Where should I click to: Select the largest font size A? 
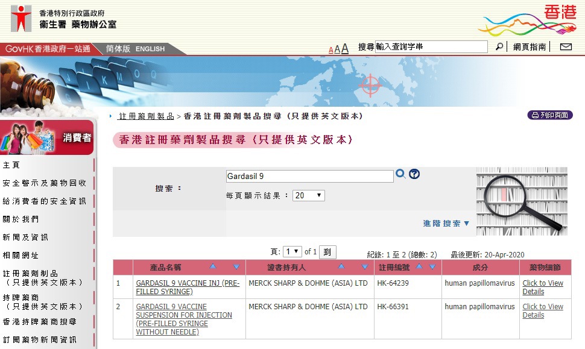click(x=345, y=48)
